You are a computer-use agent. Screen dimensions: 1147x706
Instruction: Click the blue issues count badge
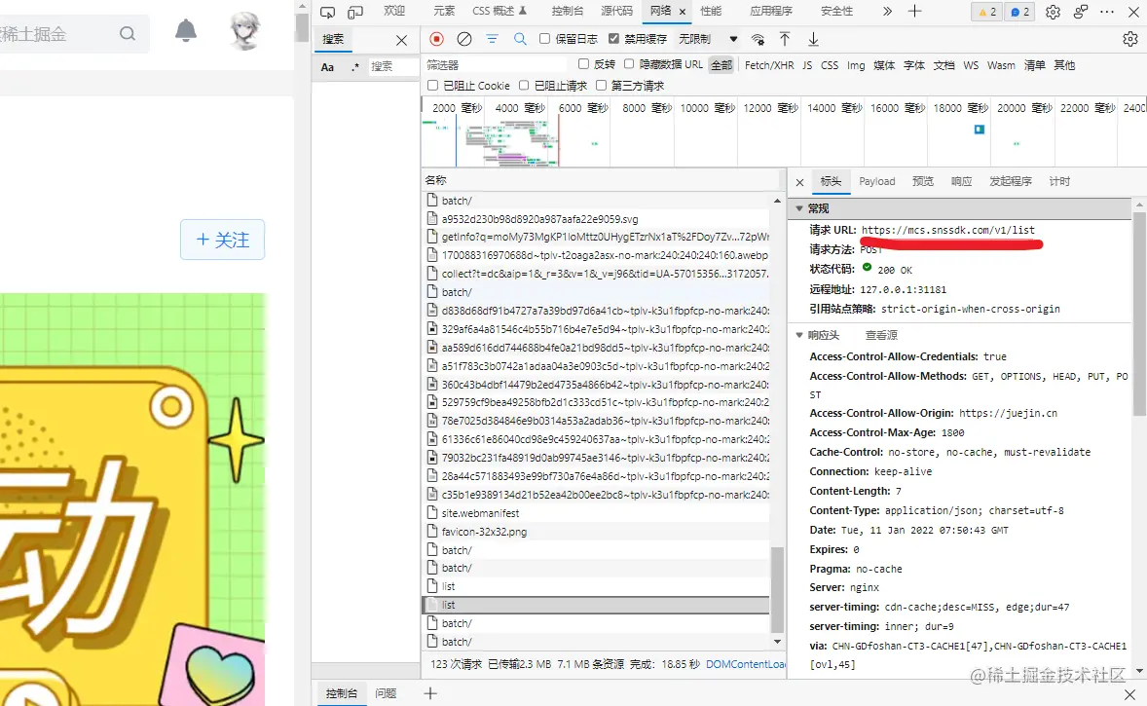[1019, 12]
